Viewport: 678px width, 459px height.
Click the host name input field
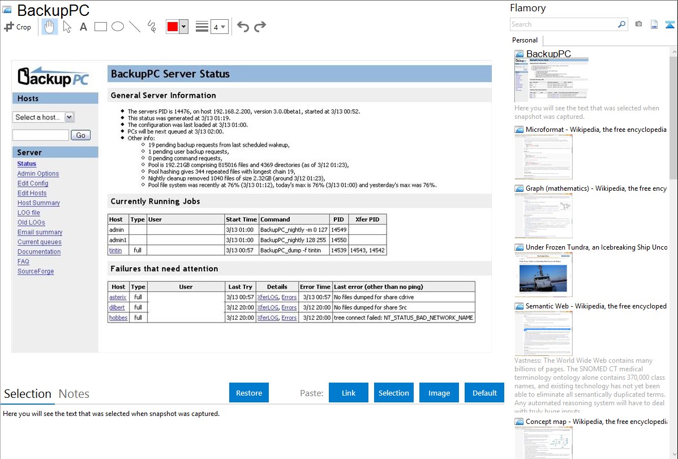[41, 135]
